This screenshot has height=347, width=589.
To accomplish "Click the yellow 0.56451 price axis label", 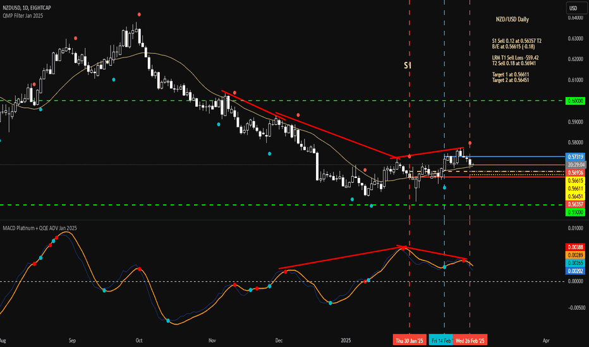I will click(575, 197).
